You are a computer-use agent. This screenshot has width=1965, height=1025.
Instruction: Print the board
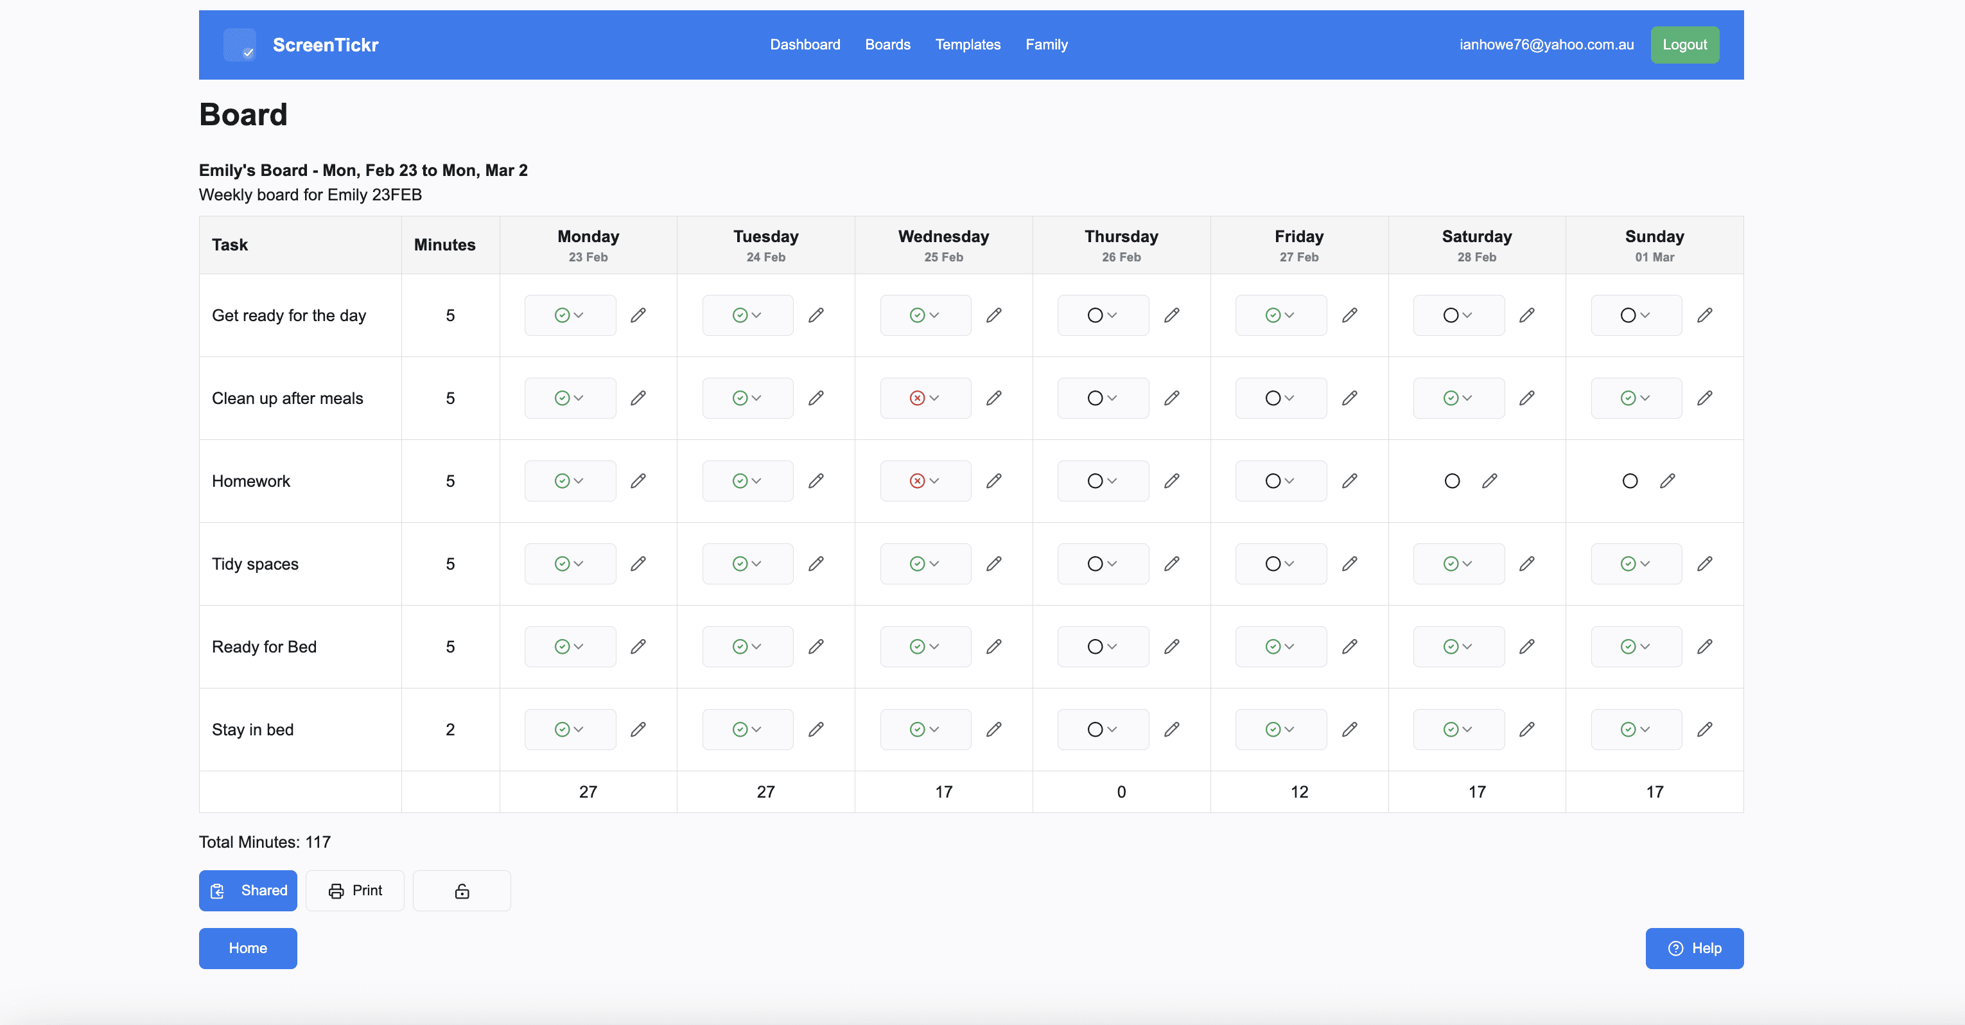[354, 891]
